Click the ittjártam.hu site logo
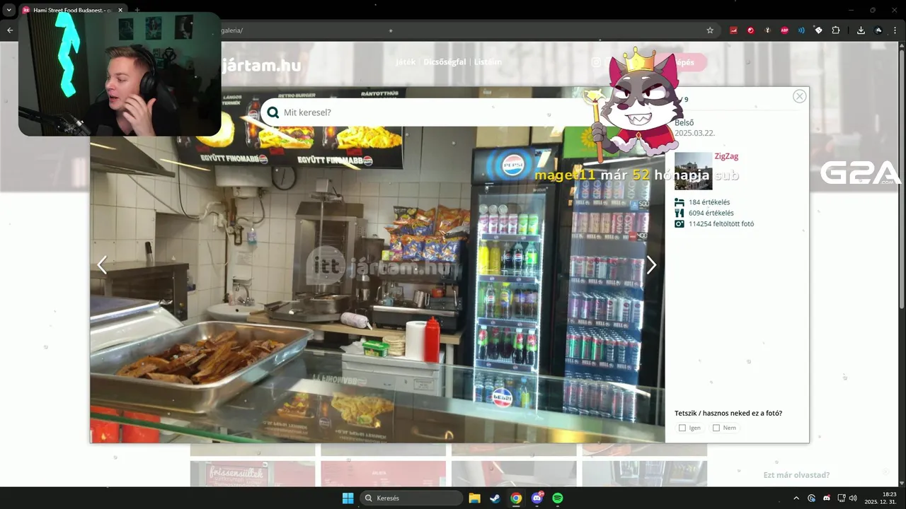The width and height of the screenshot is (906, 509). click(262, 66)
